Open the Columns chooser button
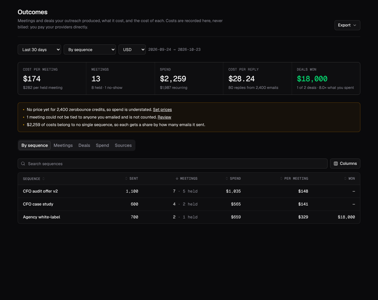The width and height of the screenshot is (378, 300). (x=345, y=164)
